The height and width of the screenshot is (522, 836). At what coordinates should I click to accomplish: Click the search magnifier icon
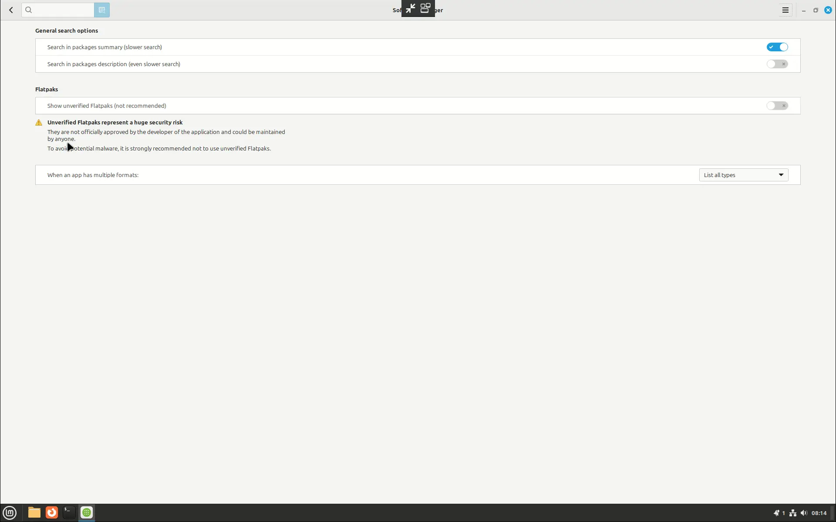tap(29, 10)
